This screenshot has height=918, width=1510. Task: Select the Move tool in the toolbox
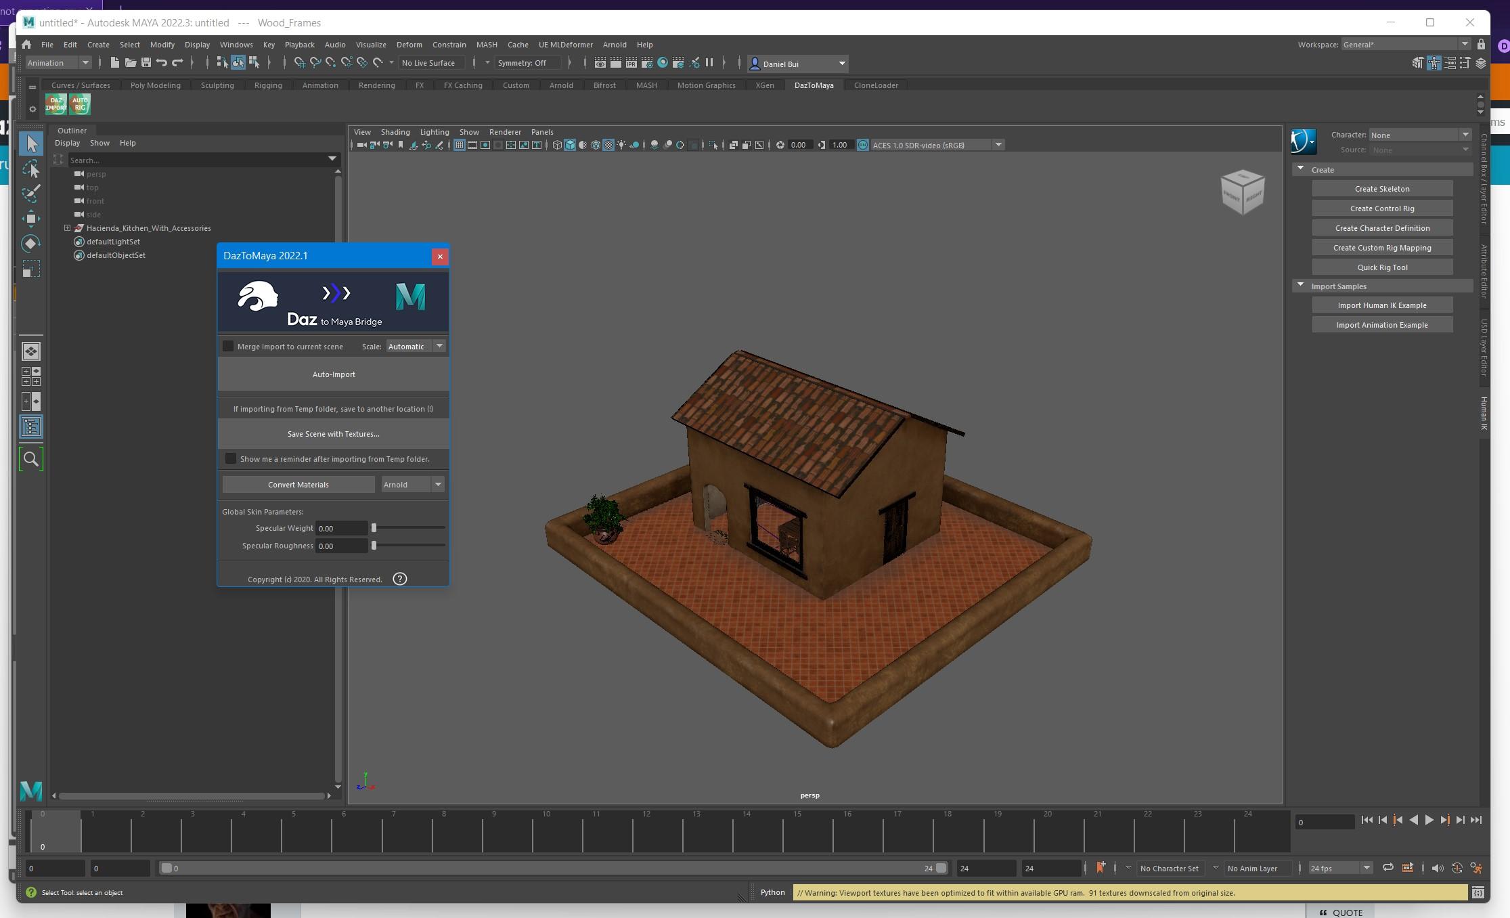pos(30,219)
